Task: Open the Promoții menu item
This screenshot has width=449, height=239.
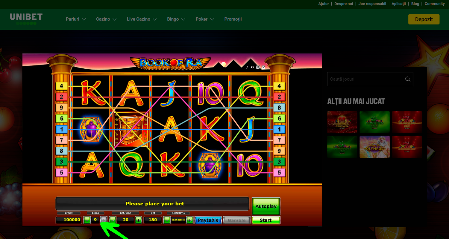Action: tap(233, 19)
